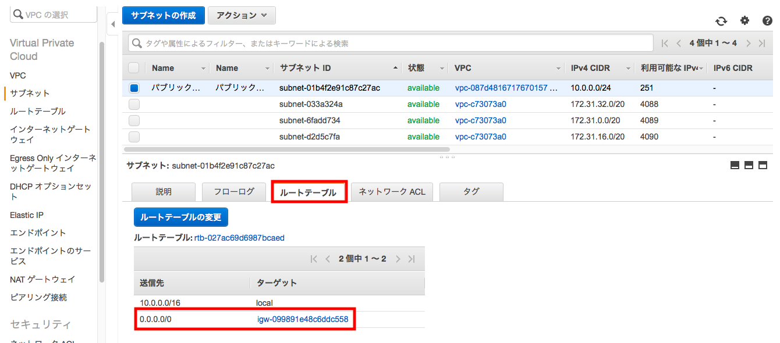
Task: Open the IPv4 CIDR column dropdown arrow
Action: (628, 68)
